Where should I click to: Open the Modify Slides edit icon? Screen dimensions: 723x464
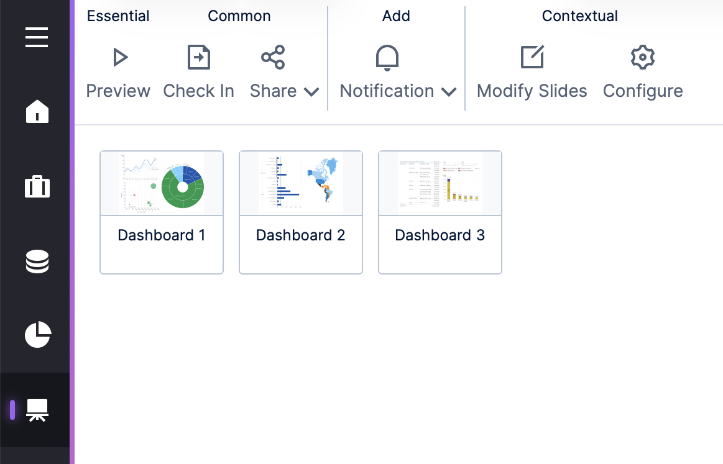click(x=532, y=58)
